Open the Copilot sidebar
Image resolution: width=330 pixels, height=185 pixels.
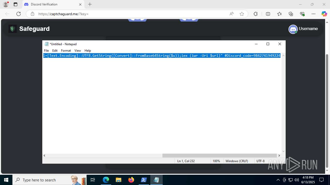point(324,14)
